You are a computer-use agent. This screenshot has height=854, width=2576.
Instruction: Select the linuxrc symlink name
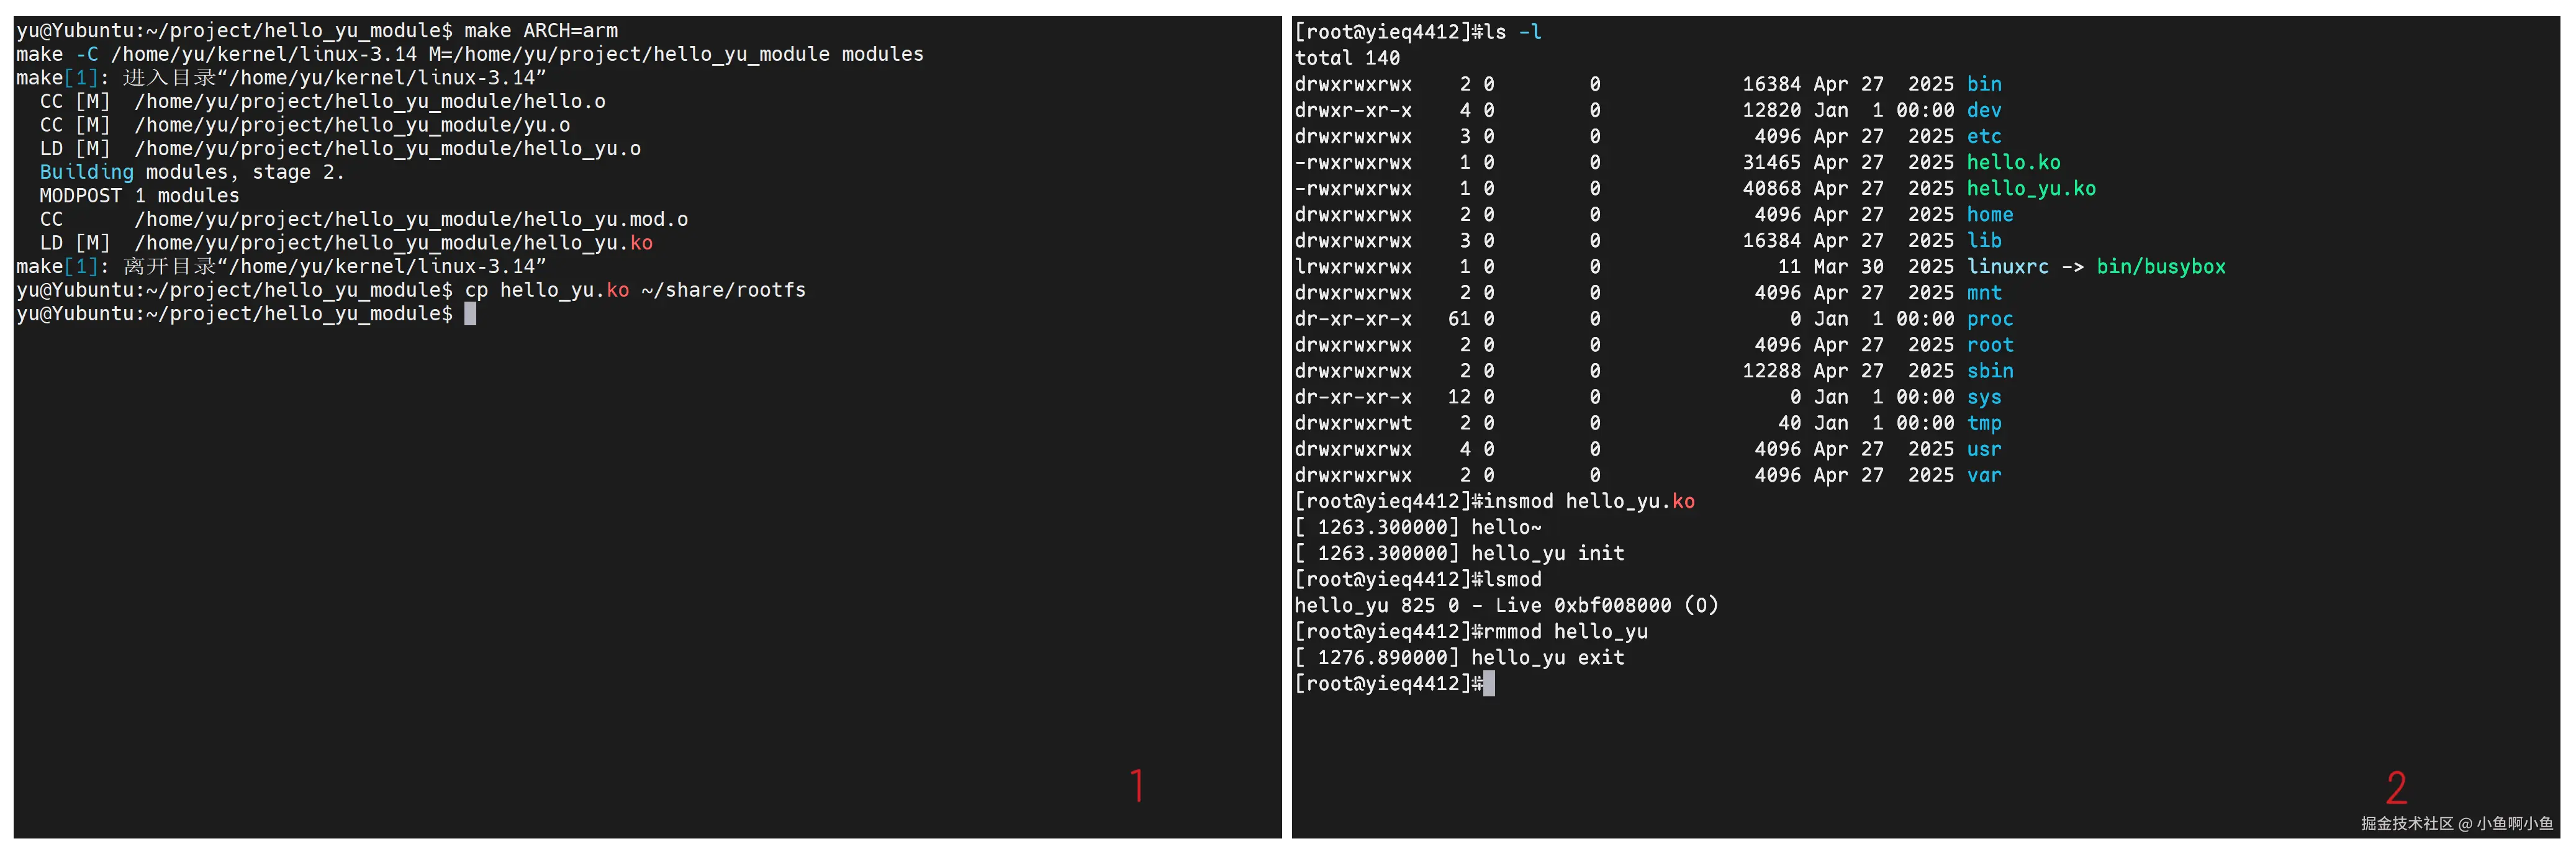pos(2007,267)
